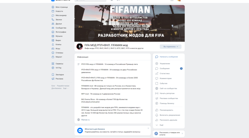This screenshot has width=249, height=138.
Task: Dismiss the Рассказать о товарах card
Action: tap(182, 134)
